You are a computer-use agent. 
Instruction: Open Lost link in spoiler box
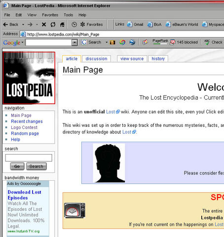(x=220, y=225)
